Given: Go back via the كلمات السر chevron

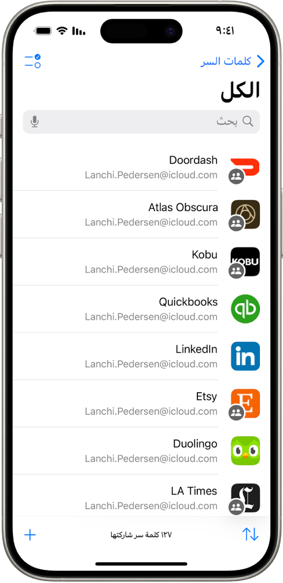Looking at the screenshot, I should point(260,61).
